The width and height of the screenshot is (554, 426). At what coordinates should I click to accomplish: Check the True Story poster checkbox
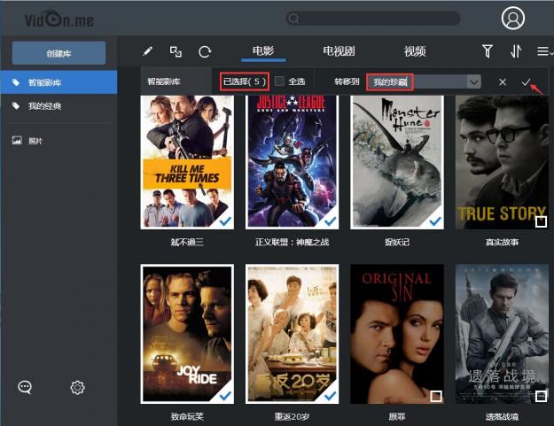(x=541, y=221)
